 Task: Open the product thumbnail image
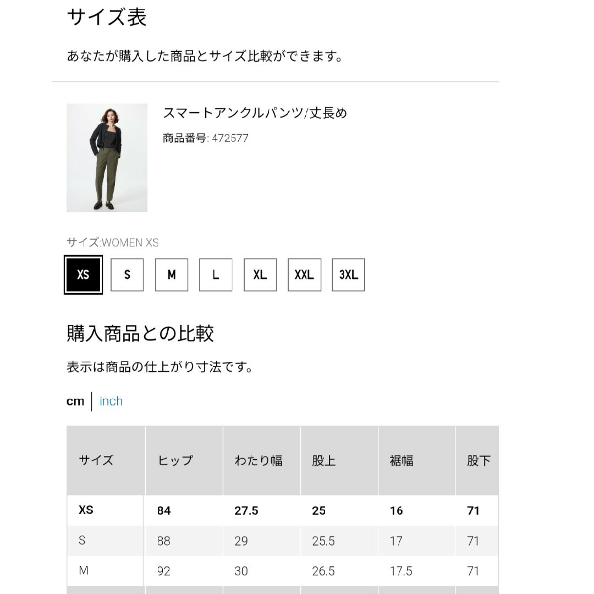[107, 158]
